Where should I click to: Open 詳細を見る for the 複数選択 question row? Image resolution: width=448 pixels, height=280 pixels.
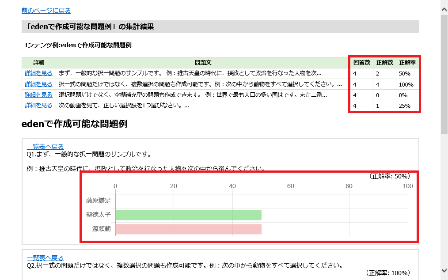click(x=38, y=84)
